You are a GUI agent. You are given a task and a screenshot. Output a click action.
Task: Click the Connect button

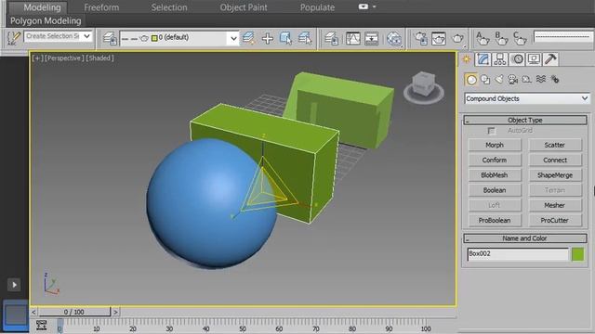coord(554,161)
